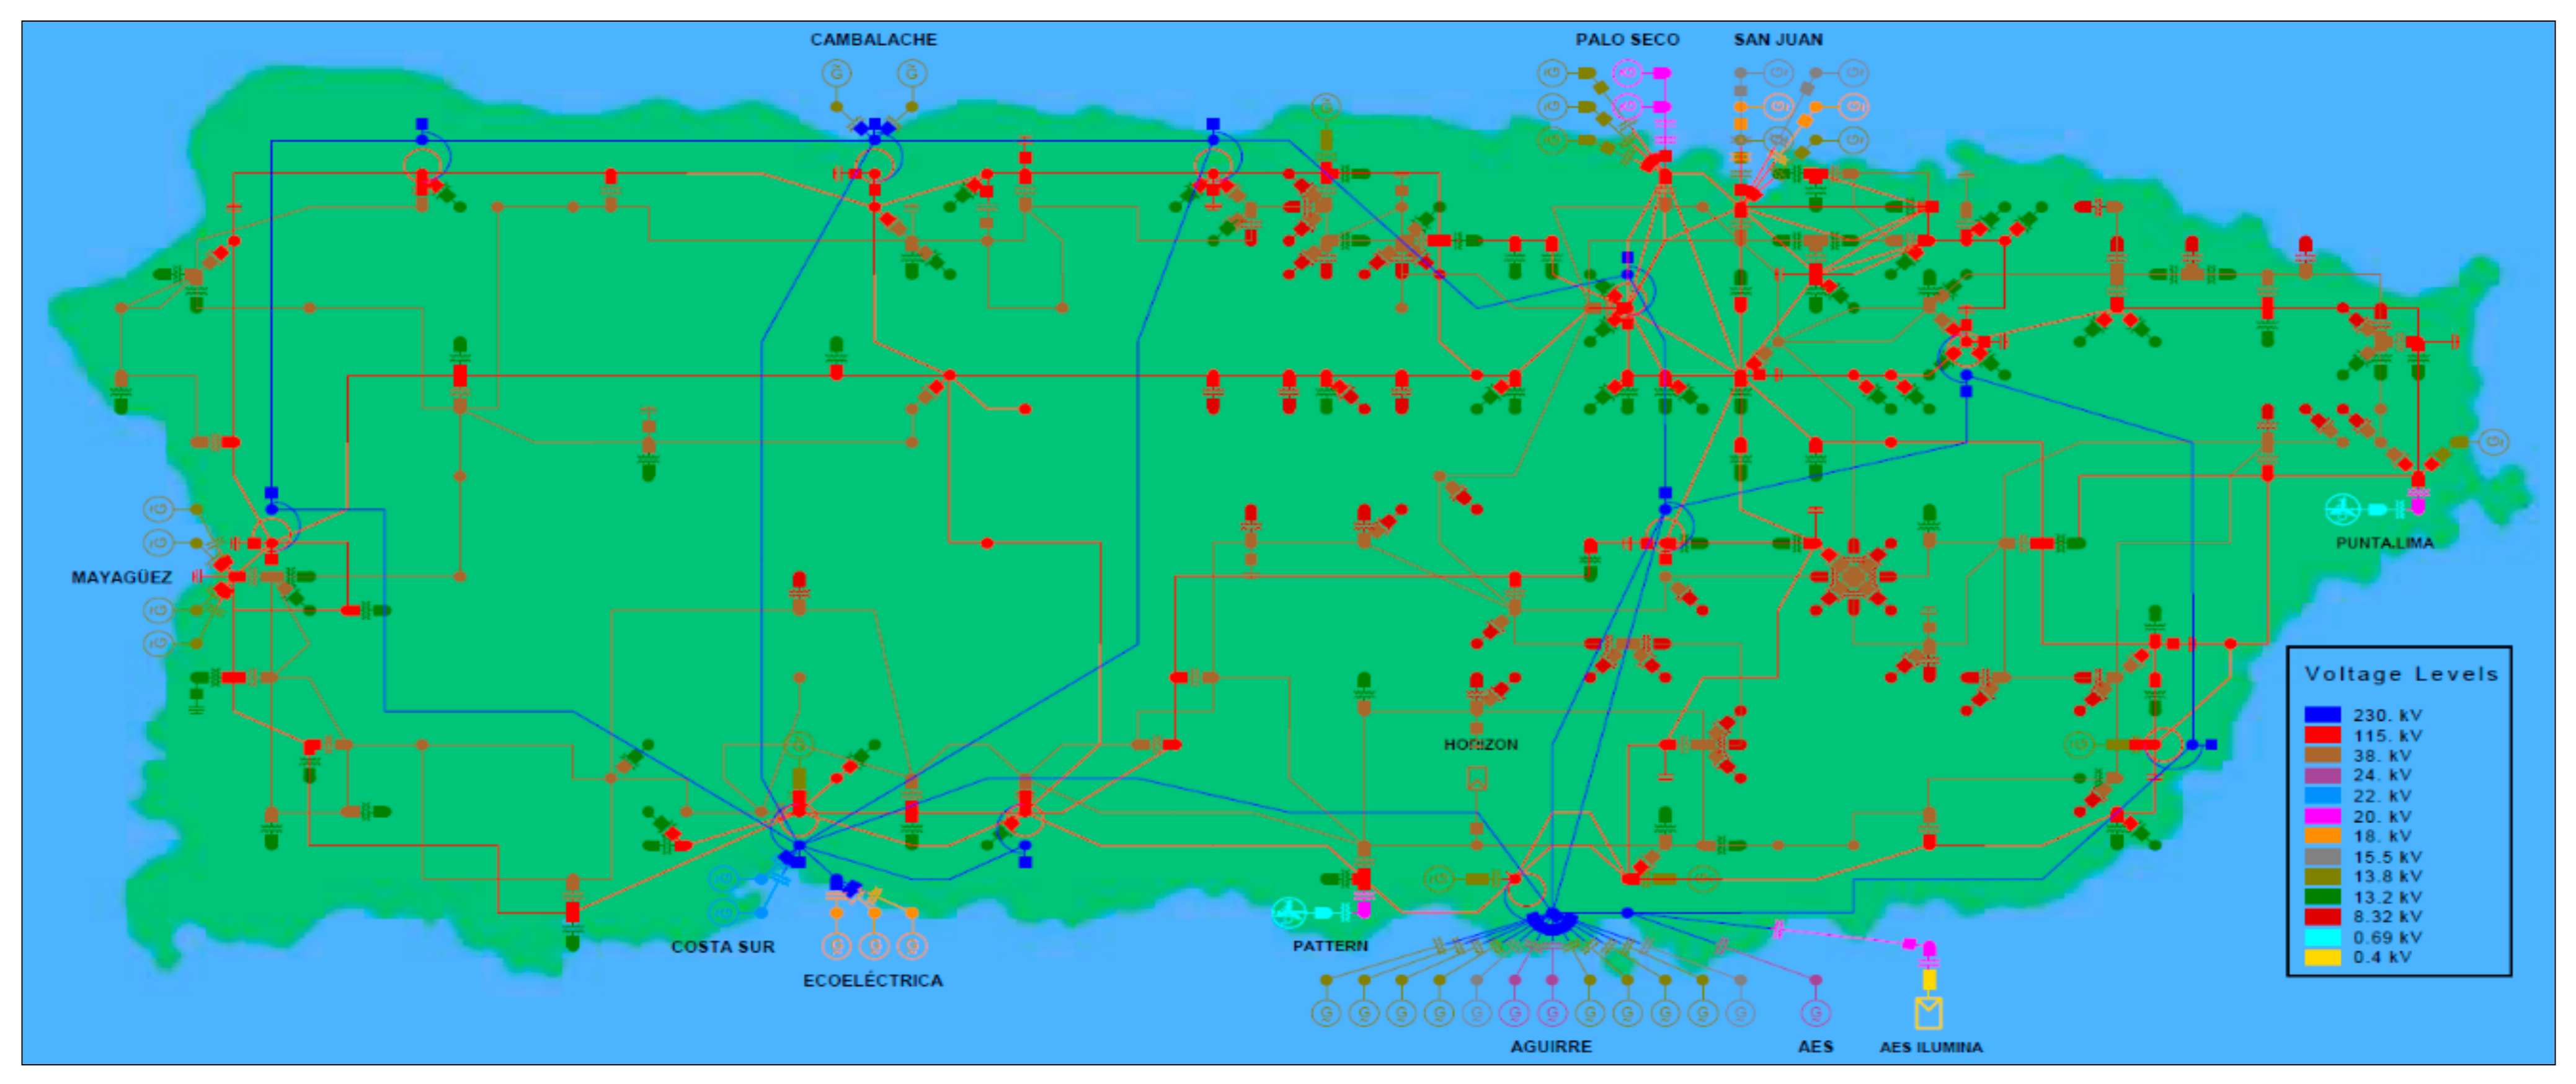Click the Voltage Levels legend title
The image size is (2576, 1084).
[x=2400, y=673]
